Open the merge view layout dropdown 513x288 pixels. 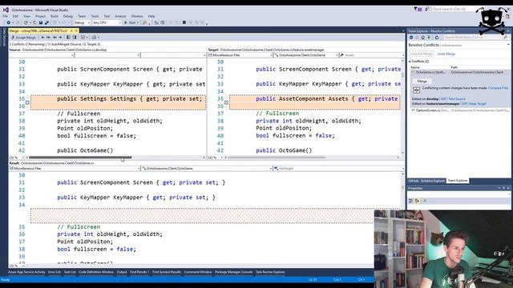[84, 38]
